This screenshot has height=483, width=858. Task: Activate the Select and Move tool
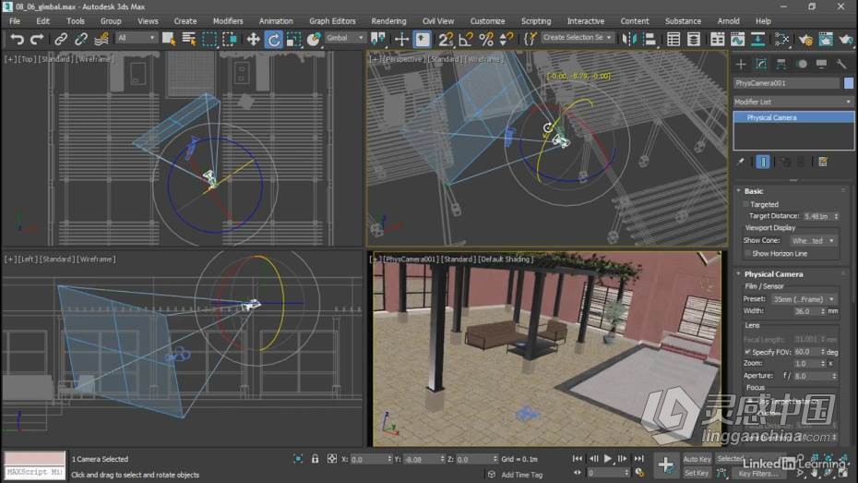(253, 39)
